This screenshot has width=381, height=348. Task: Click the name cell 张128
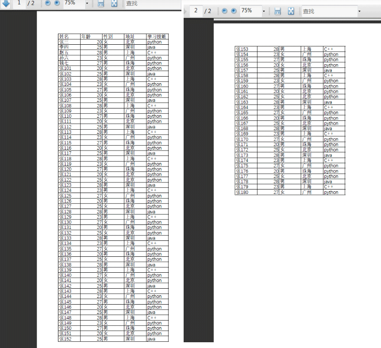(x=69, y=212)
